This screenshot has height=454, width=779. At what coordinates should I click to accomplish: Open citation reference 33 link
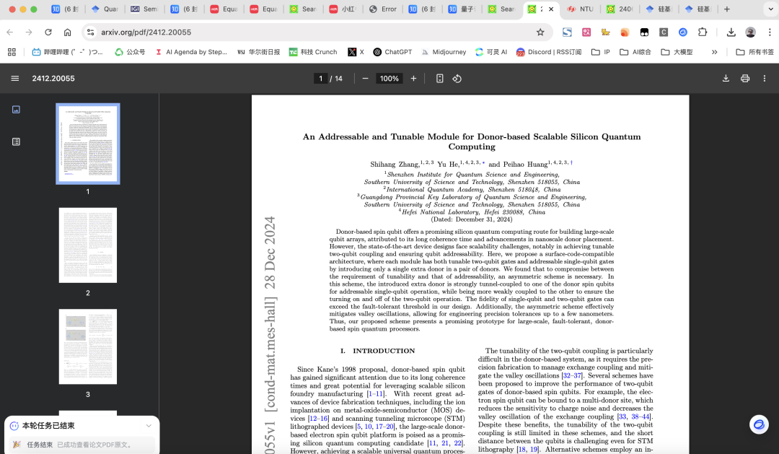[621, 416]
